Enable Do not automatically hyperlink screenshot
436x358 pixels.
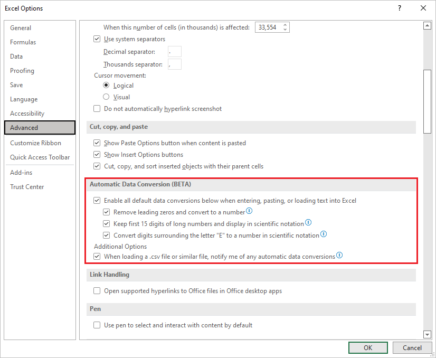click(97, 108)
